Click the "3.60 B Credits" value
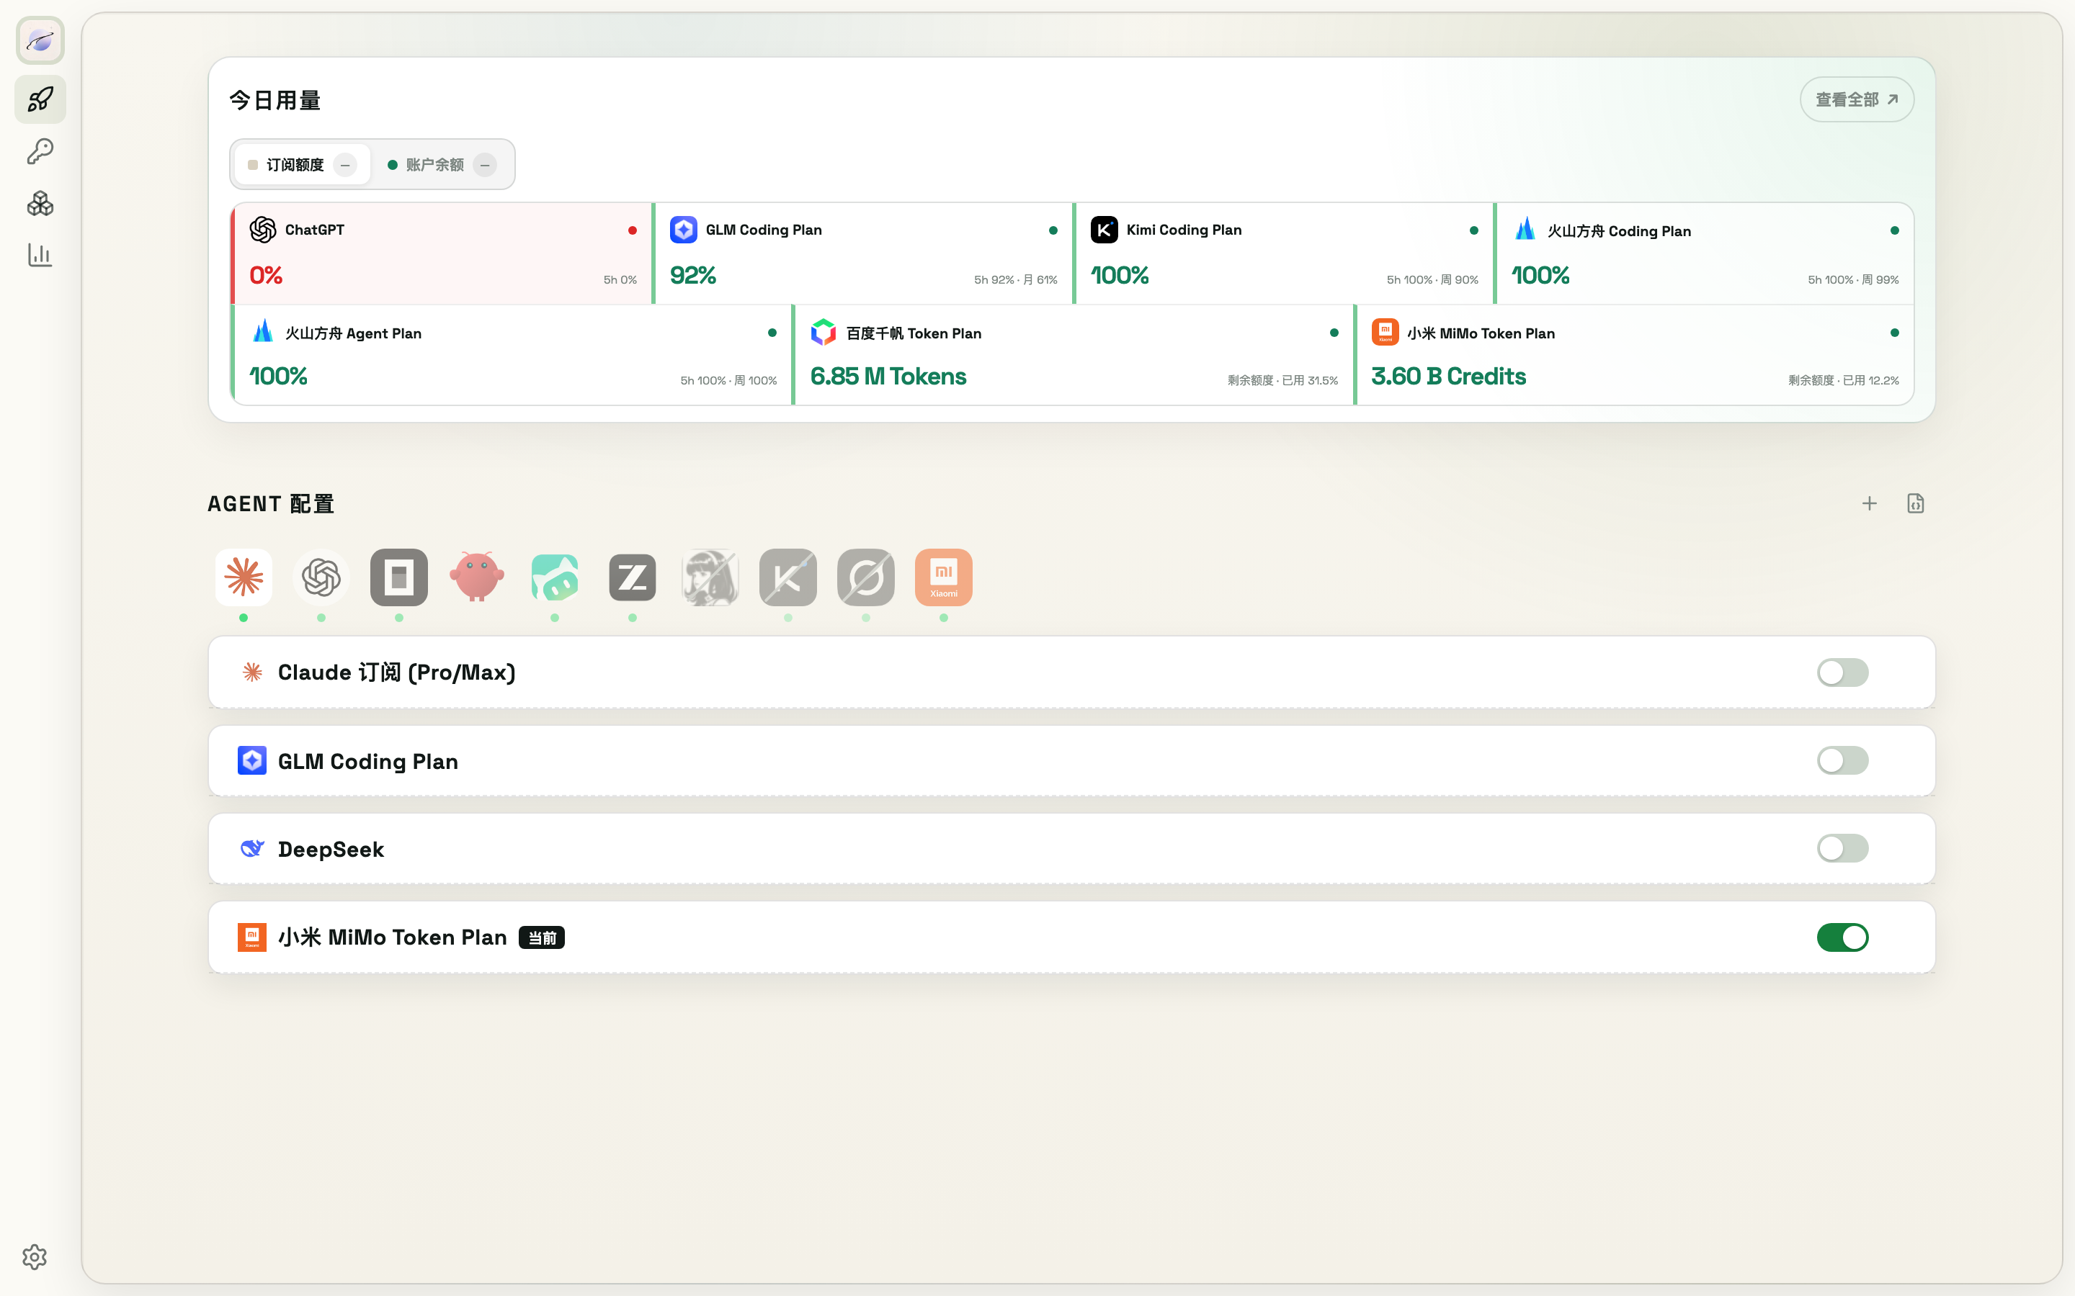 [x=1448, y=377]
